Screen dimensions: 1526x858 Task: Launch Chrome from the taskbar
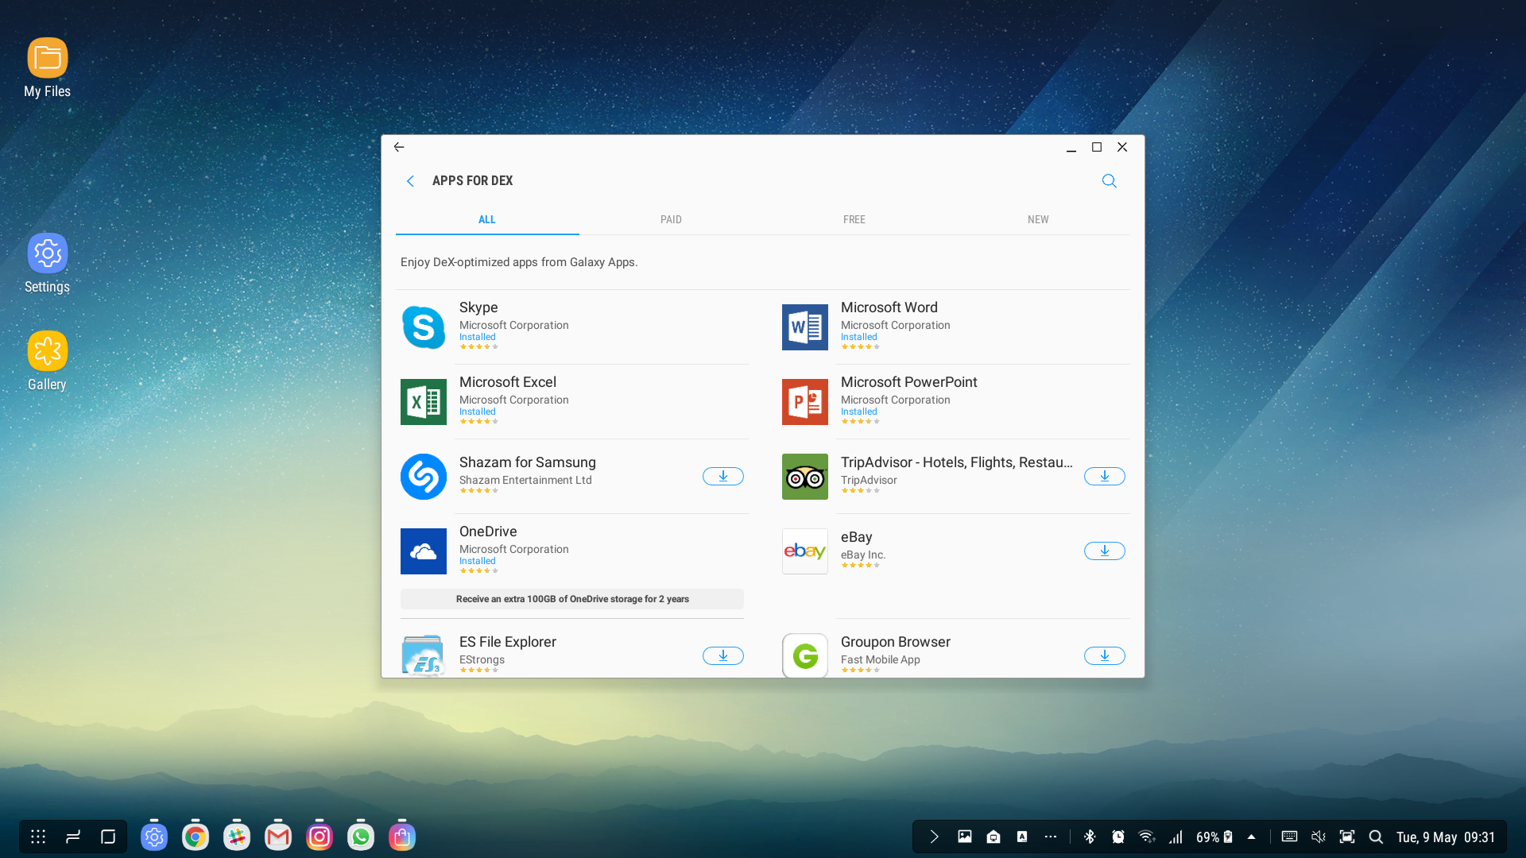coord(196,837)
